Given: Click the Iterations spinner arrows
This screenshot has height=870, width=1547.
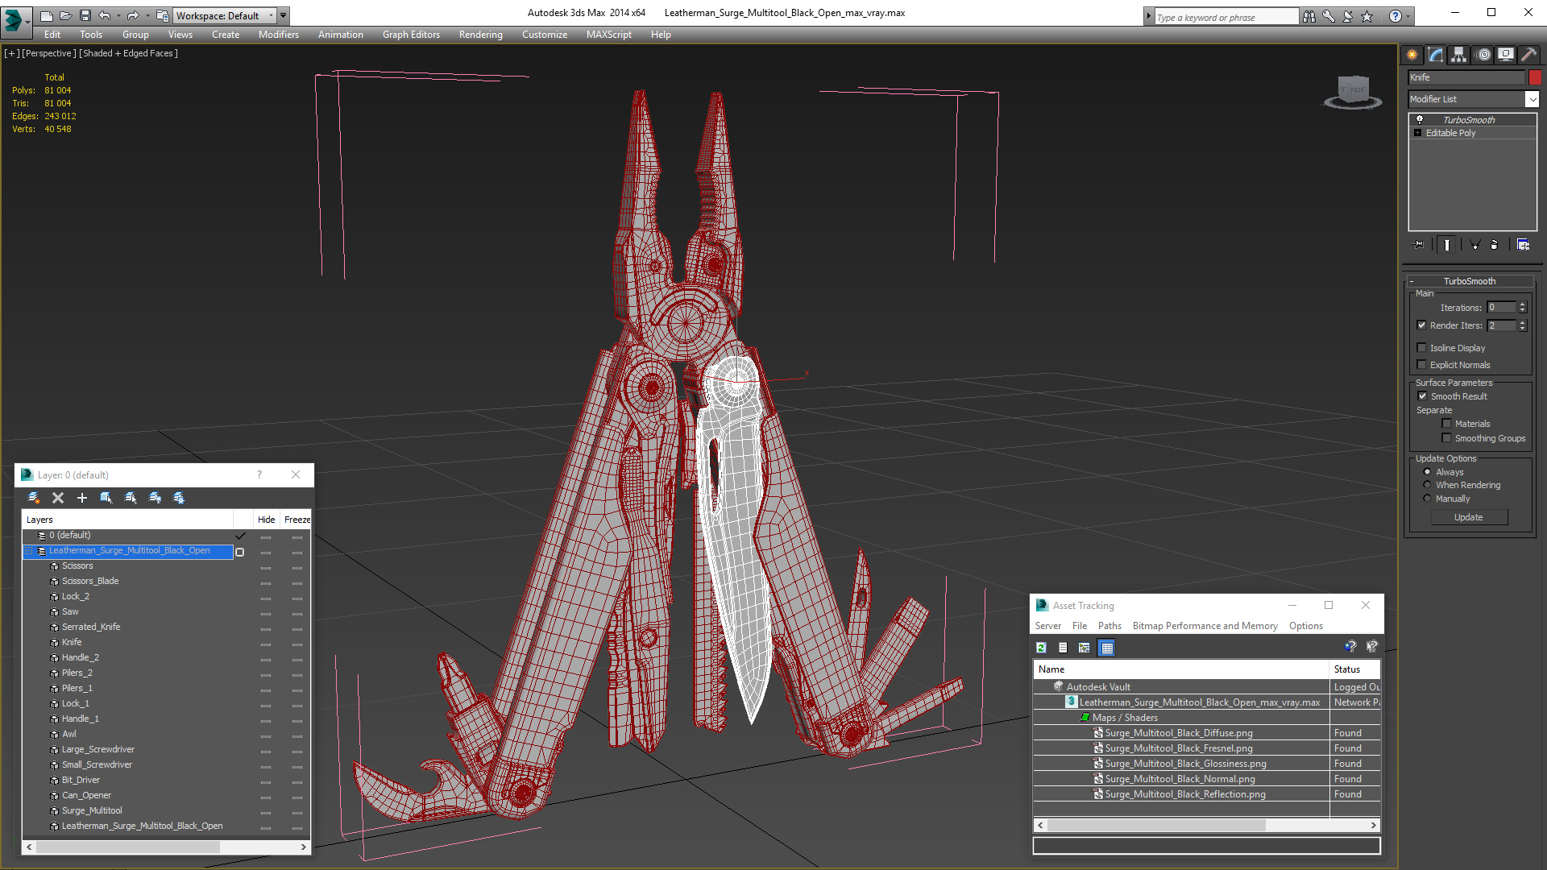Looking at the screenshot, I should tap(1523, 308).
